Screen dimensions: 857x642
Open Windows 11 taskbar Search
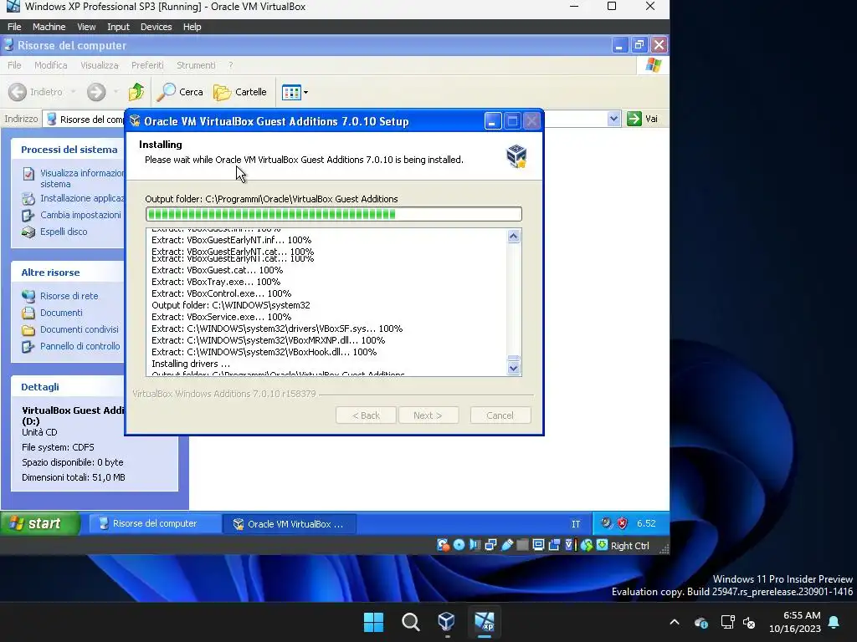[x=410, y=622]
